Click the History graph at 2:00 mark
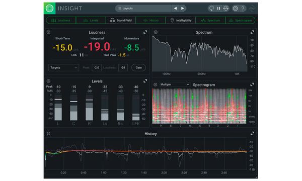The height and width of the screenshot is (181, 302). coord(164,153)
